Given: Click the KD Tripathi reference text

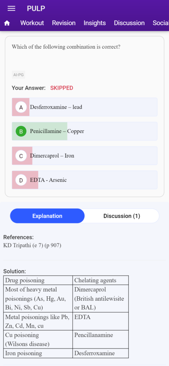Looking at the screenshot, I should pos(32,245).
